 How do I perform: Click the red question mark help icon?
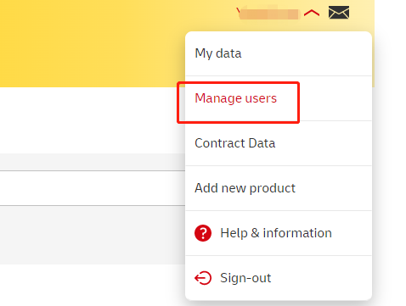coord(203,233)
